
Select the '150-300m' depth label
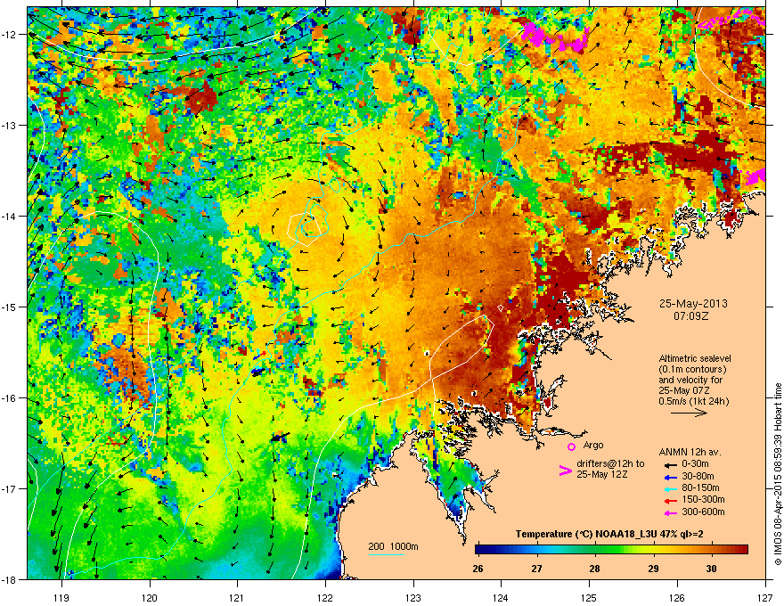(x=703, y=499)
